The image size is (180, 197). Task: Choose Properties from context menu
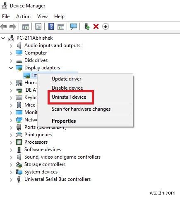pyautogui.click(x=64, y=121)
